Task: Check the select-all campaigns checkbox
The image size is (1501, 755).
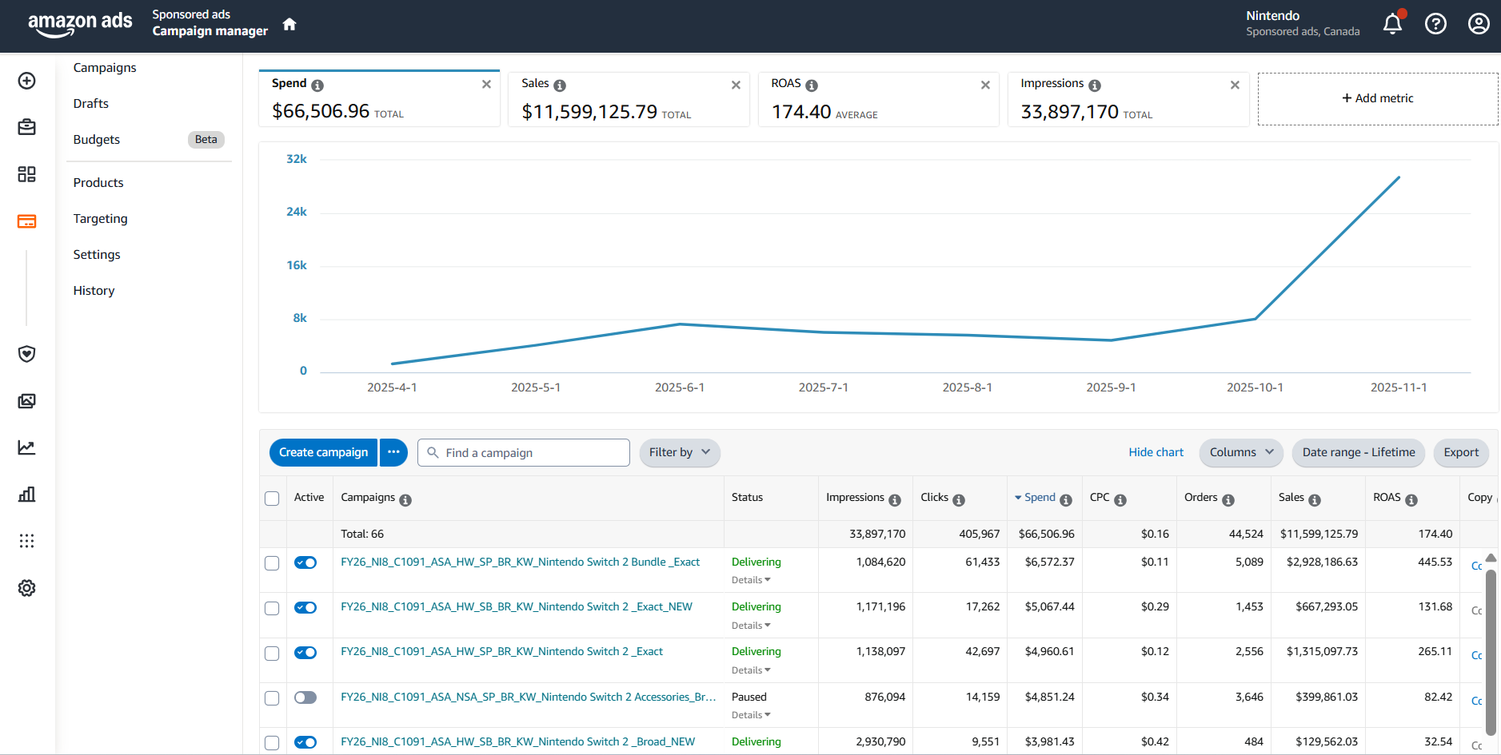Action: pos(272,499)
